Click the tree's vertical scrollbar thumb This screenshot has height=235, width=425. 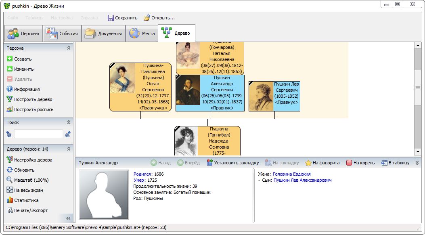pos(418,88)
